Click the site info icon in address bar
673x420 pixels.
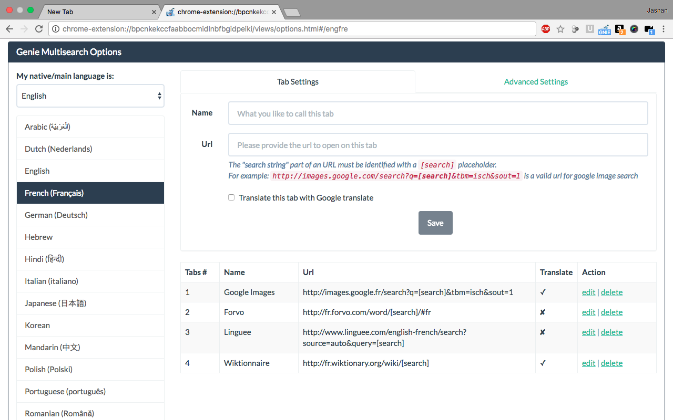click(56, 29)
